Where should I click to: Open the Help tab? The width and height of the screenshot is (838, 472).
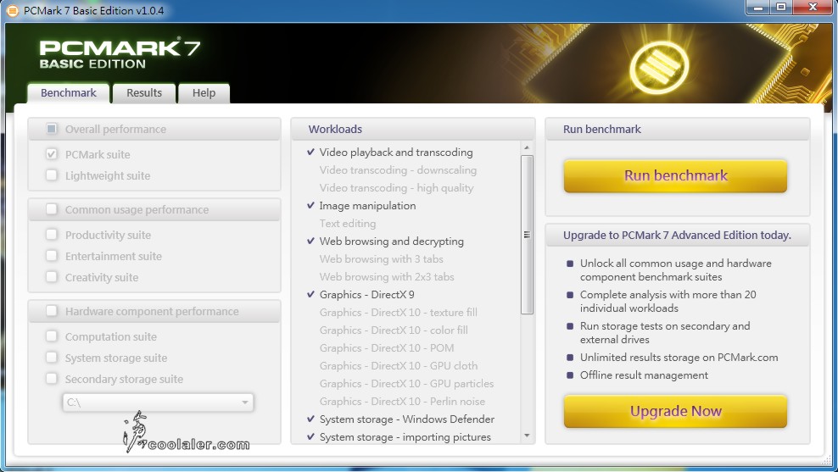pos(204,93)
